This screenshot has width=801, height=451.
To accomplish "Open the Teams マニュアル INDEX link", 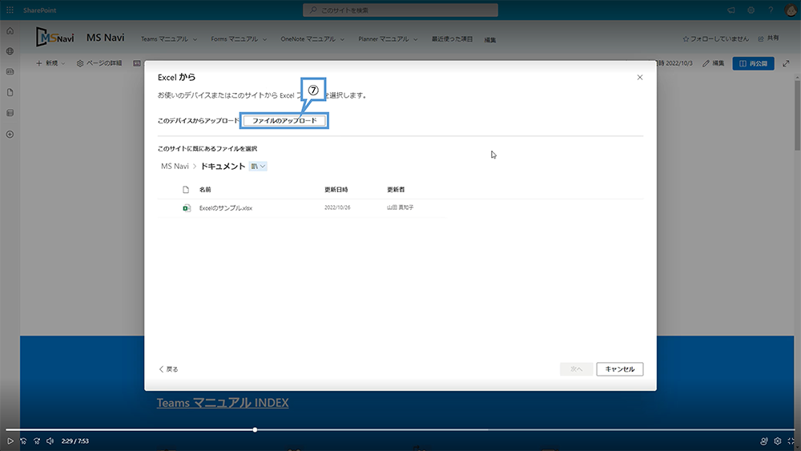I will click(222, 402).
